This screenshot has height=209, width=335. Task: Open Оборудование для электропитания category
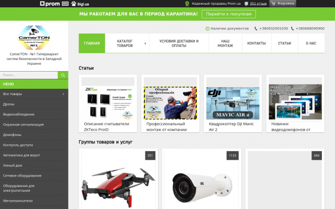(34, 188)
